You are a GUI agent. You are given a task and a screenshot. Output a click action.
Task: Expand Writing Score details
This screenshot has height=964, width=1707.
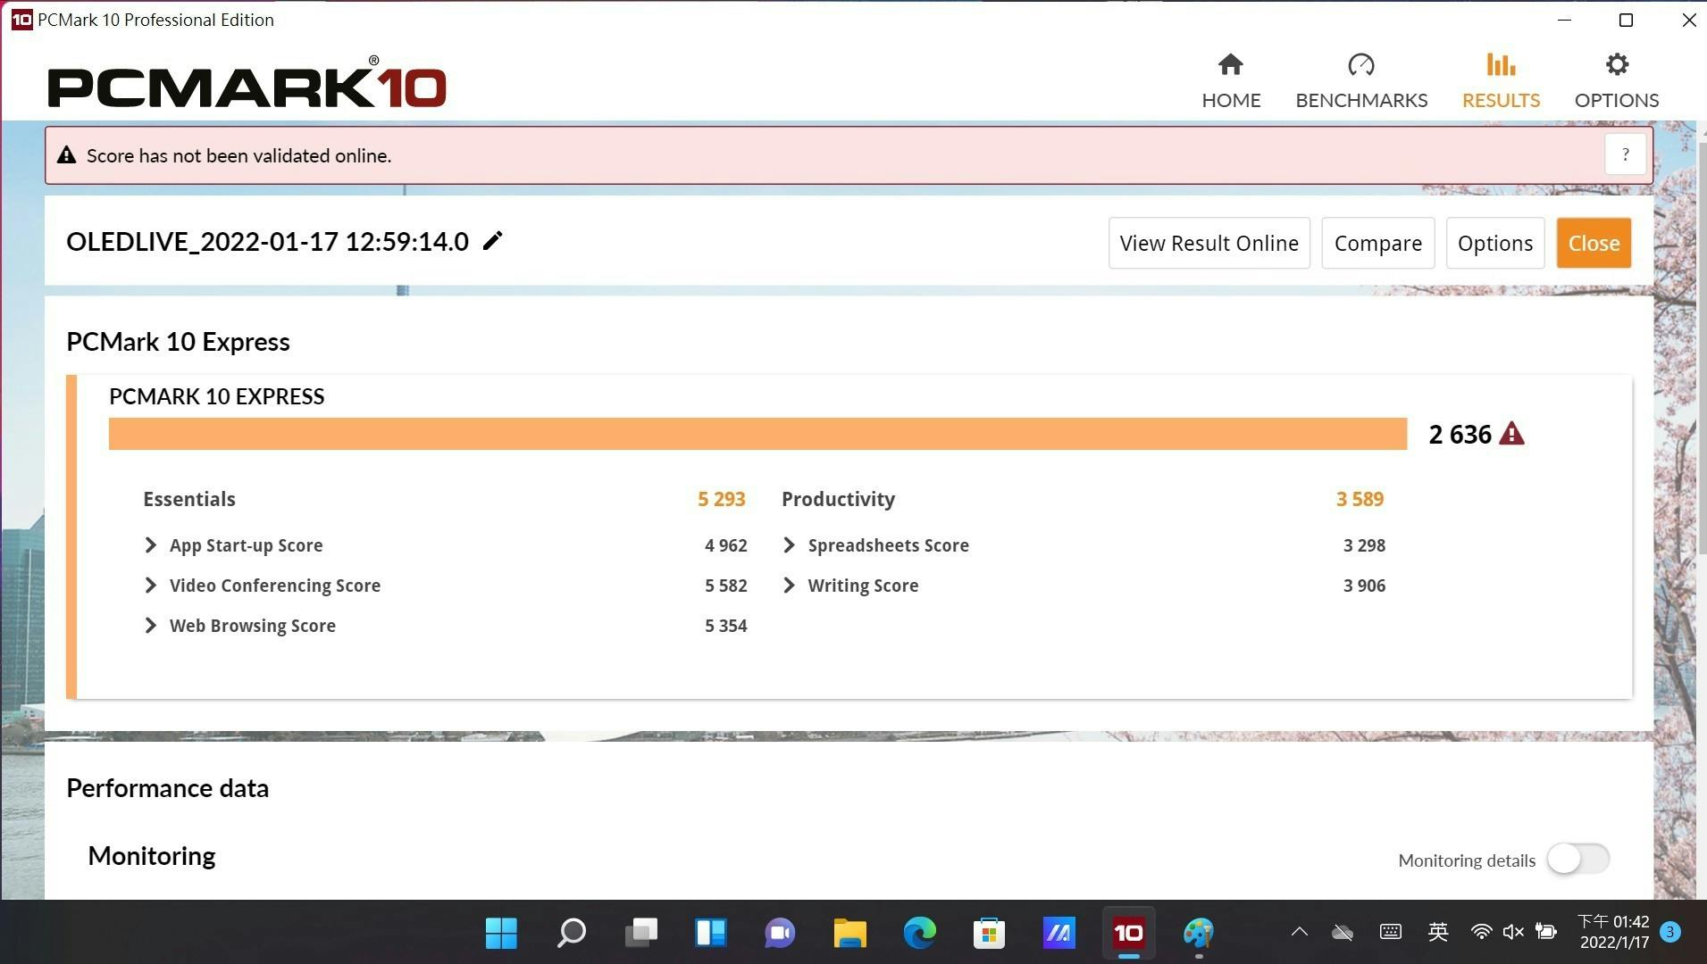click(789, 586)
